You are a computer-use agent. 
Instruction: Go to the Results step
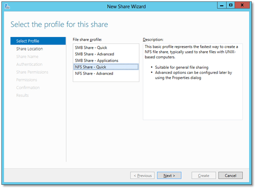point(22,95)
